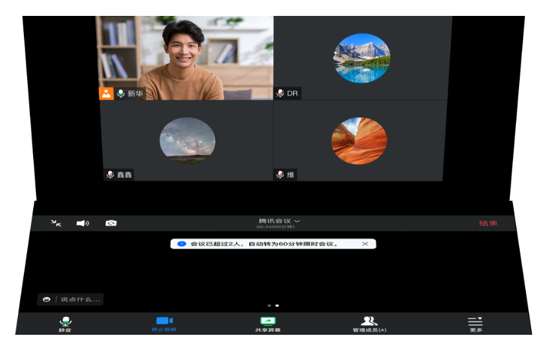Mute microphone with the 静音 button
The width and height of the screenshot is (547, 354).
coord(65,324)
